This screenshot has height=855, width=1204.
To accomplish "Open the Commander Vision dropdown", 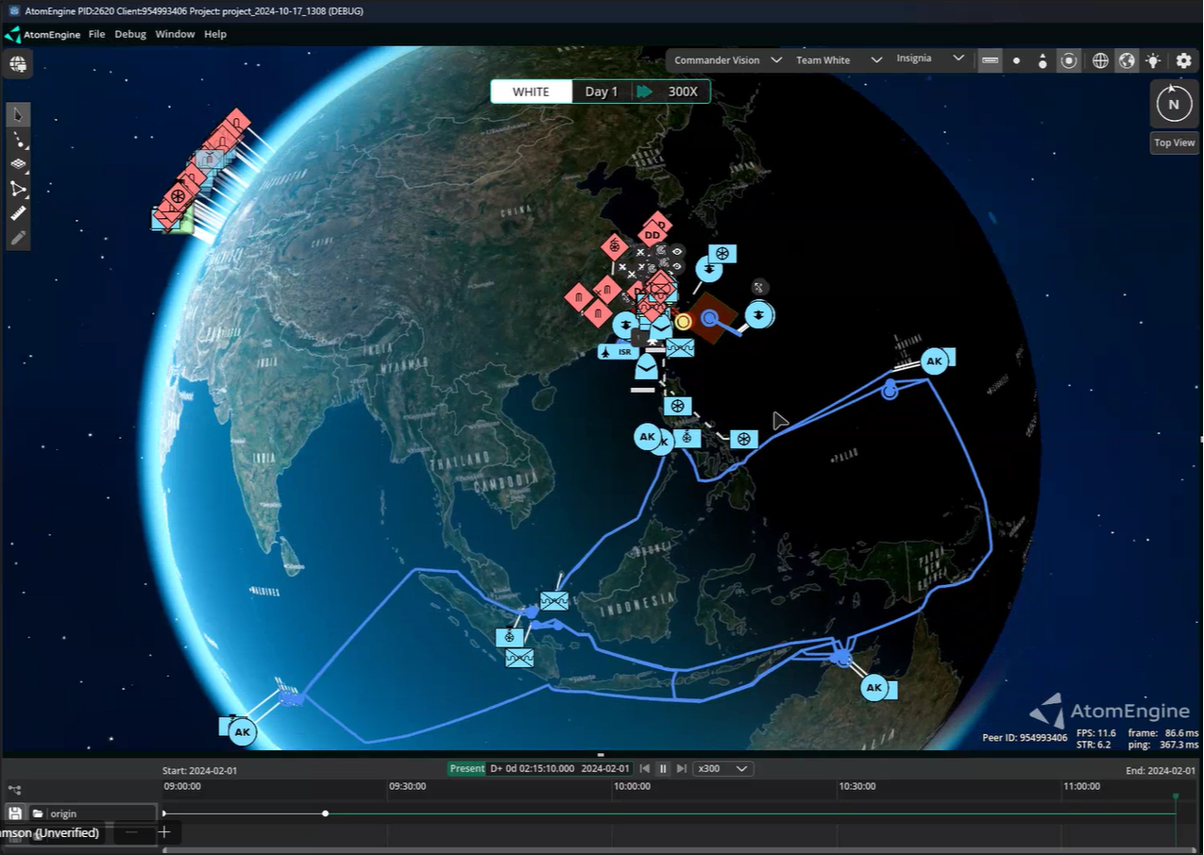I will point(725,60).
